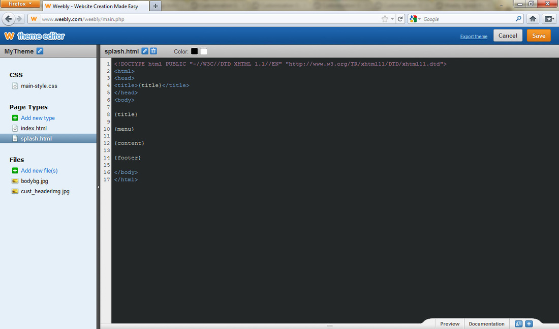The width and height of the screenshot is (559, 329).
Task: Click the pop-out window icon near Documentation
Action: 518,323
